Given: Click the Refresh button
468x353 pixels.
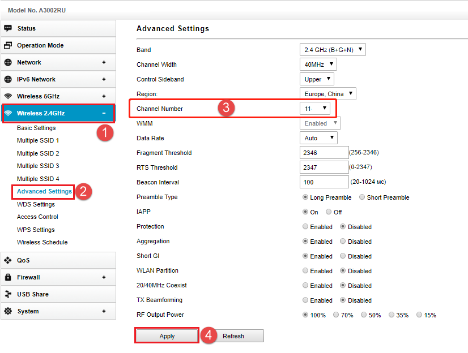Looking at the screenshot, I should tap(233, 336).
